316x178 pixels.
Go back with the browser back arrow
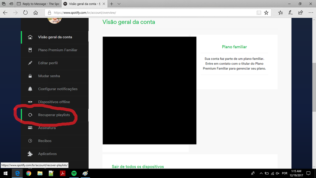5,13
